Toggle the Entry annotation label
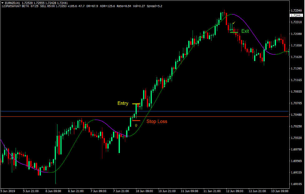The width and height of the screenshot is (305, 194). click(123, 103)
